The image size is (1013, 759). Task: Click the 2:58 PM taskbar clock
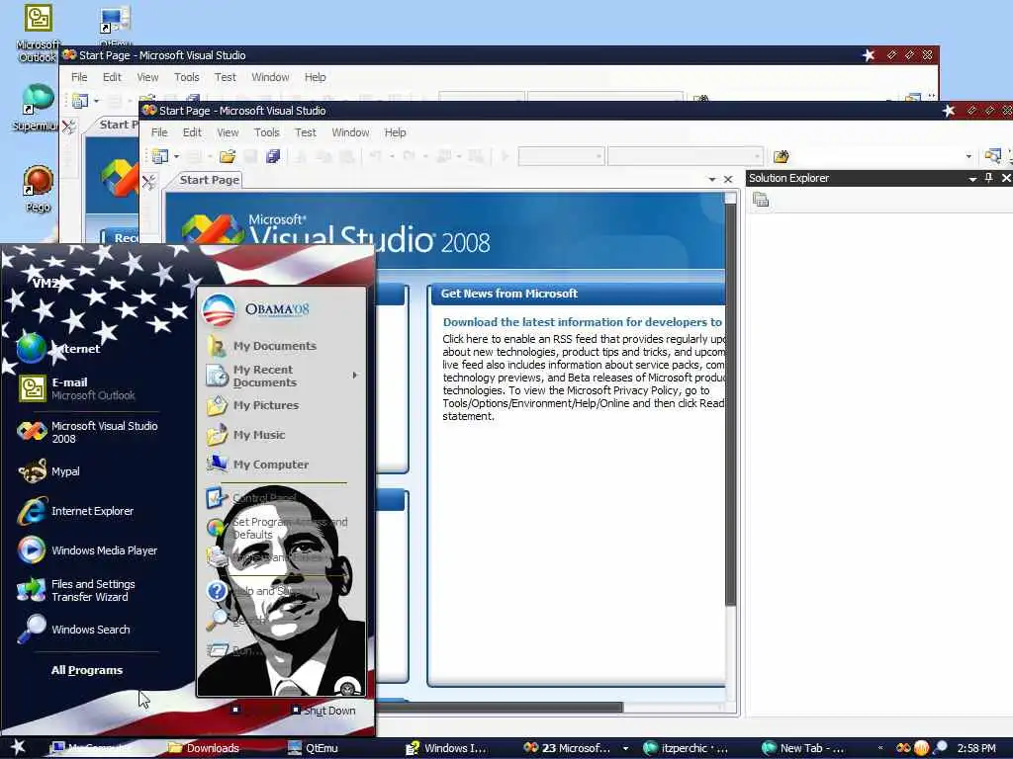(x=975, y=748)
